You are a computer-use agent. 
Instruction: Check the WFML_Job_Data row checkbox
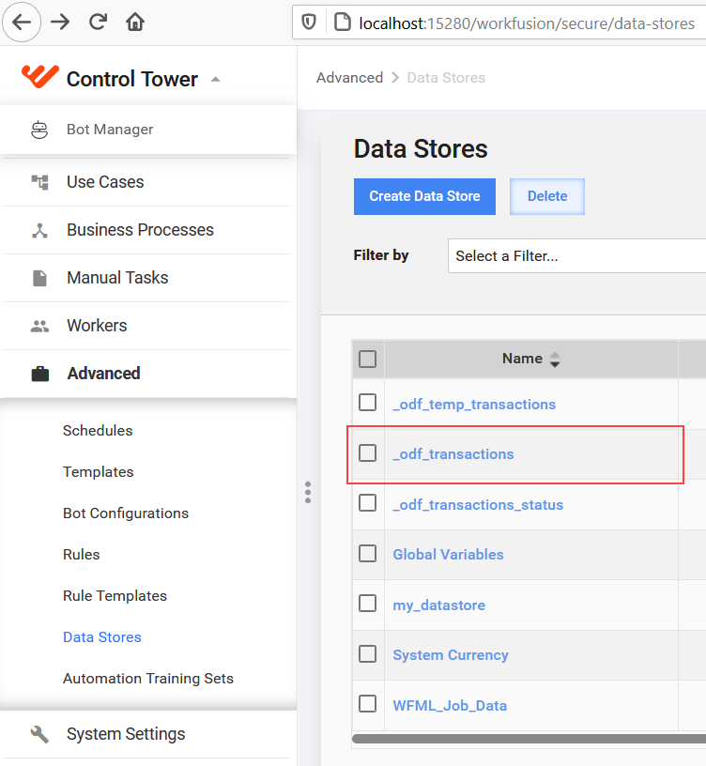367,704
